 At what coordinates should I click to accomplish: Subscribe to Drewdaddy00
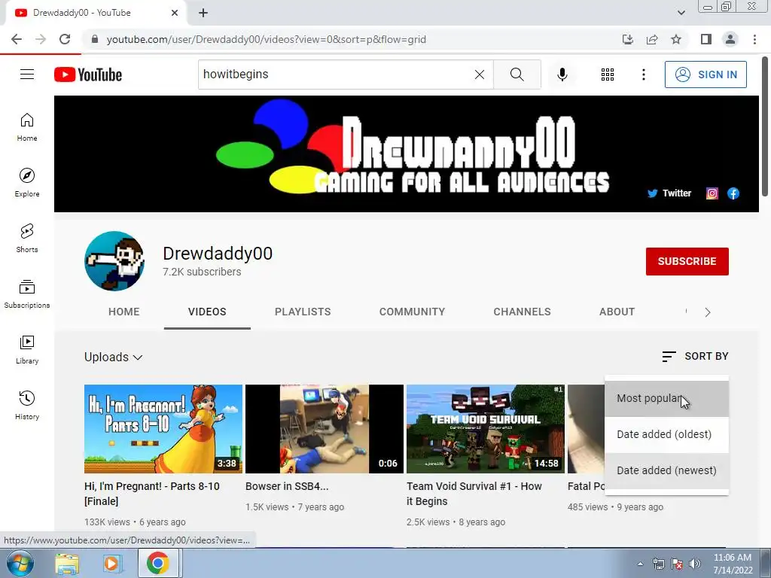pos(687,261)
